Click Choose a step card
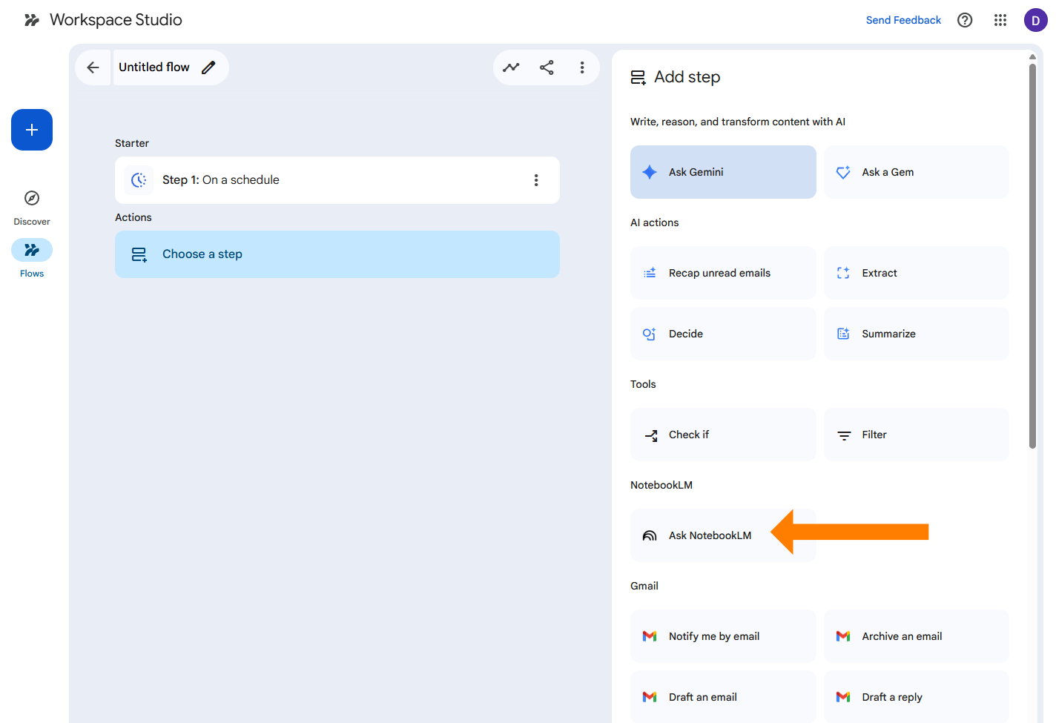The image size is (1056, 723). click(x=337, y=254)
